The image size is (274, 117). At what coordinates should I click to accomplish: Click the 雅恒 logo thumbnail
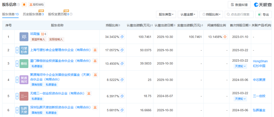pyautogui.click(x=24, y=63)
